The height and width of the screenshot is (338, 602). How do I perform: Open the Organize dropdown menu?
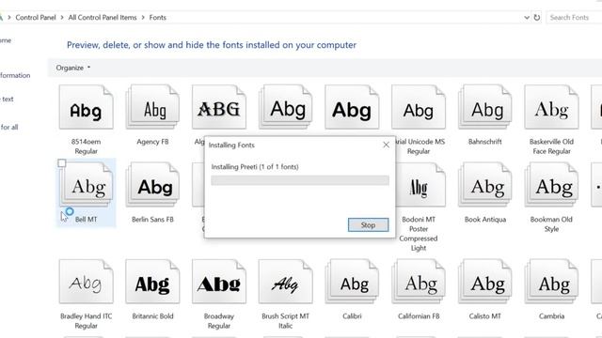click(x=73, y=68)
